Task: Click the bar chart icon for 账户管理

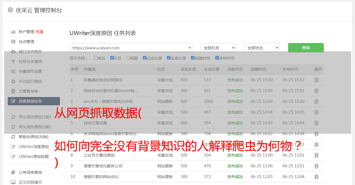Action: [x=13, y=32]
